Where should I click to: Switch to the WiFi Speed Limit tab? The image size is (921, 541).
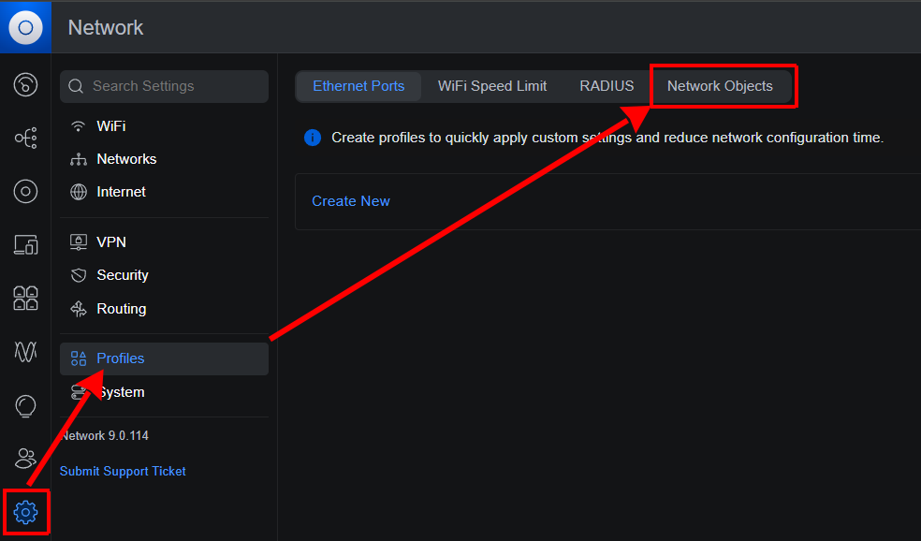[x=492, y=85]
